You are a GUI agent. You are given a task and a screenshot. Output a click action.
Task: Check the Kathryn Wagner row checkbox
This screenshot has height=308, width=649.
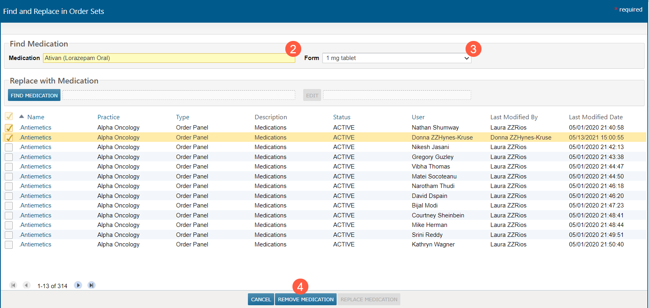coord(9,245)
